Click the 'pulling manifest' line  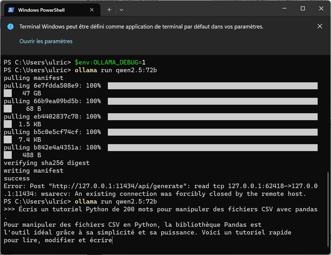(x=34, y=78)
